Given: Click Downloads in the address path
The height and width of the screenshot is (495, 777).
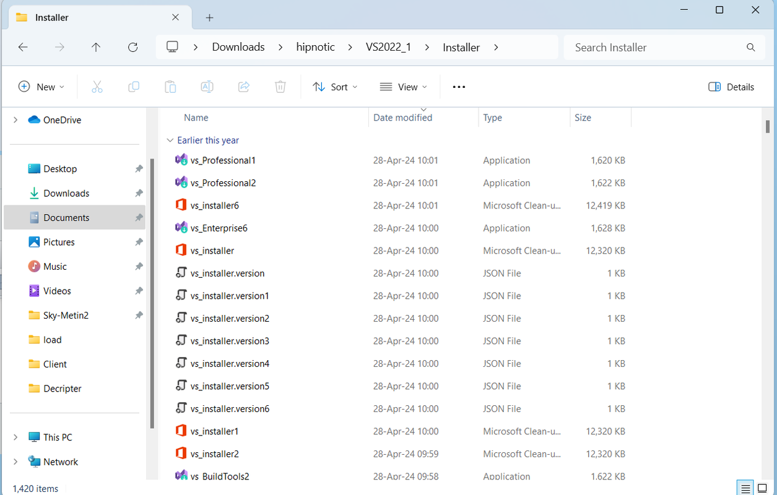Looking at the screenshot, I should coord(238,47).
